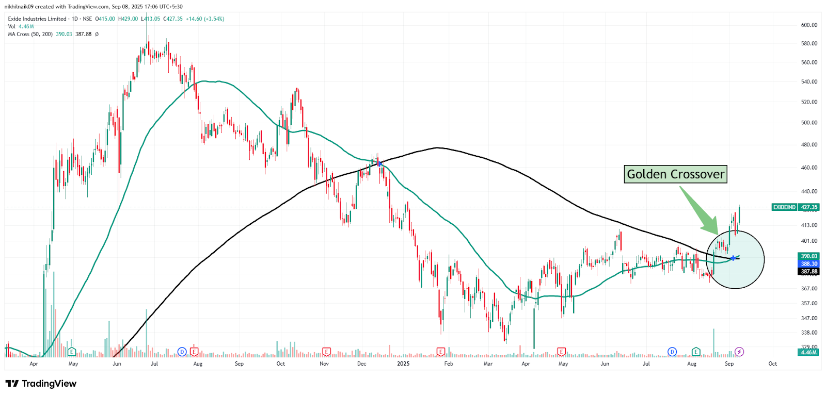Viewport: 826px width, 397px height.
Task: Open the green E marker beside Aug 2025
Action: (x=696, y=352)
